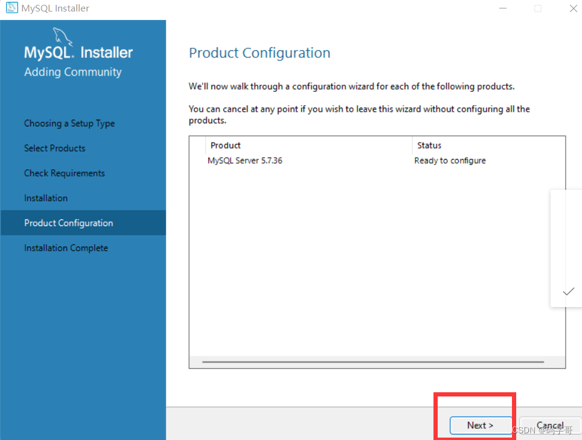This screenshot has height=440, width=582.
Task: Click the Cancel button
Action: click(x=550, y=425)
